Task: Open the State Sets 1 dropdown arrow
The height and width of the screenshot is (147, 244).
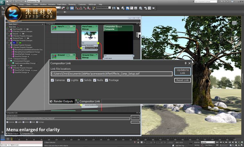Action: [42, 24]
